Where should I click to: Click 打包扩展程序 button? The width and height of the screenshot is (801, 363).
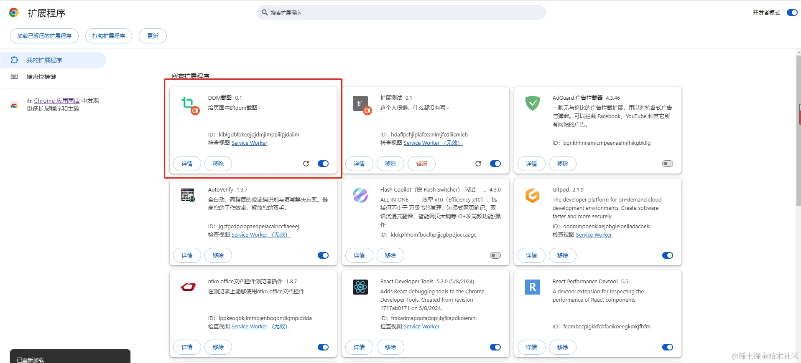tap(109, 36)
